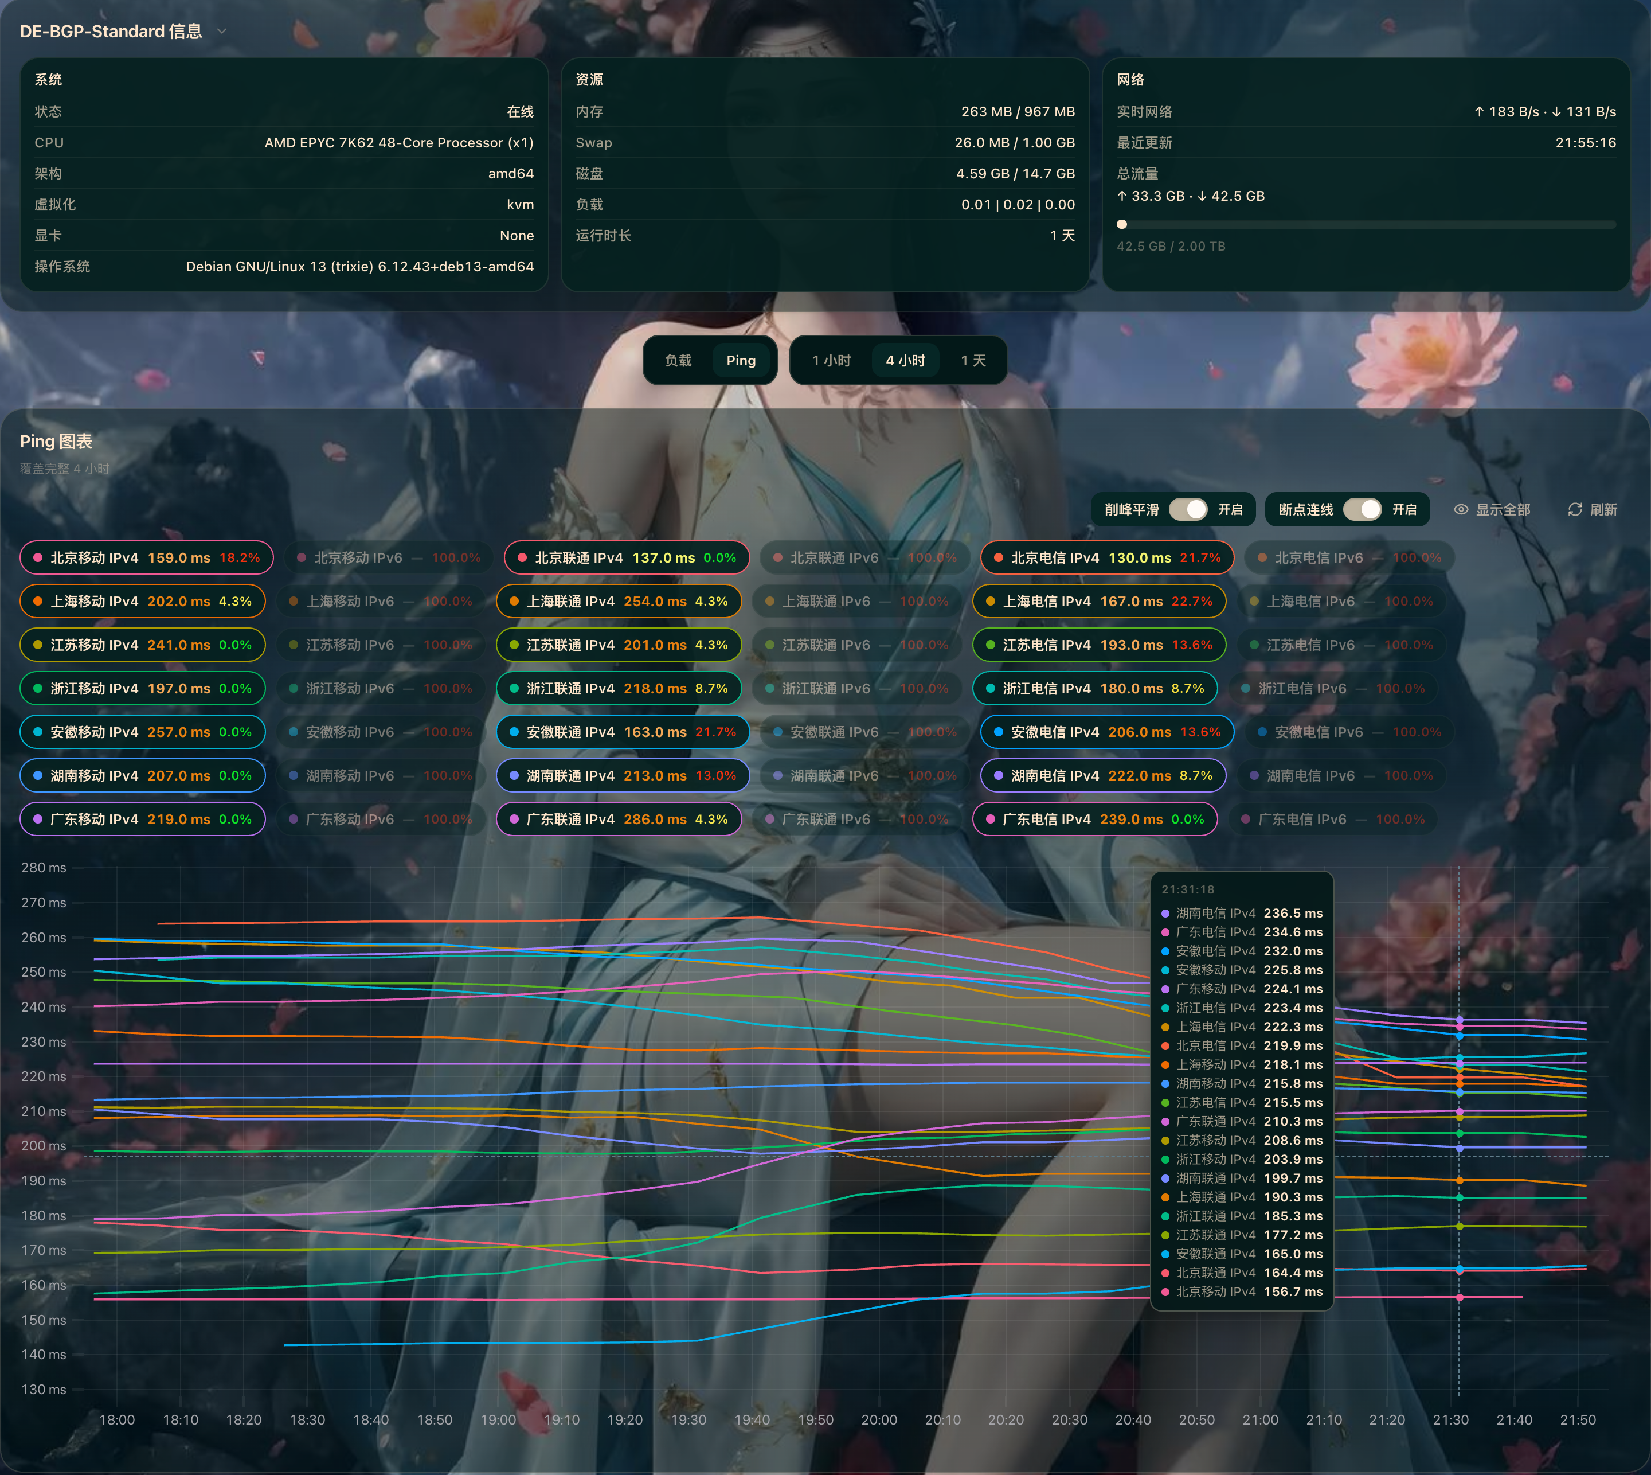The height and width of the screenshot is (1475, 1651).
Task: Choose the 4 小时 time range
Action: tap(905, 361)
